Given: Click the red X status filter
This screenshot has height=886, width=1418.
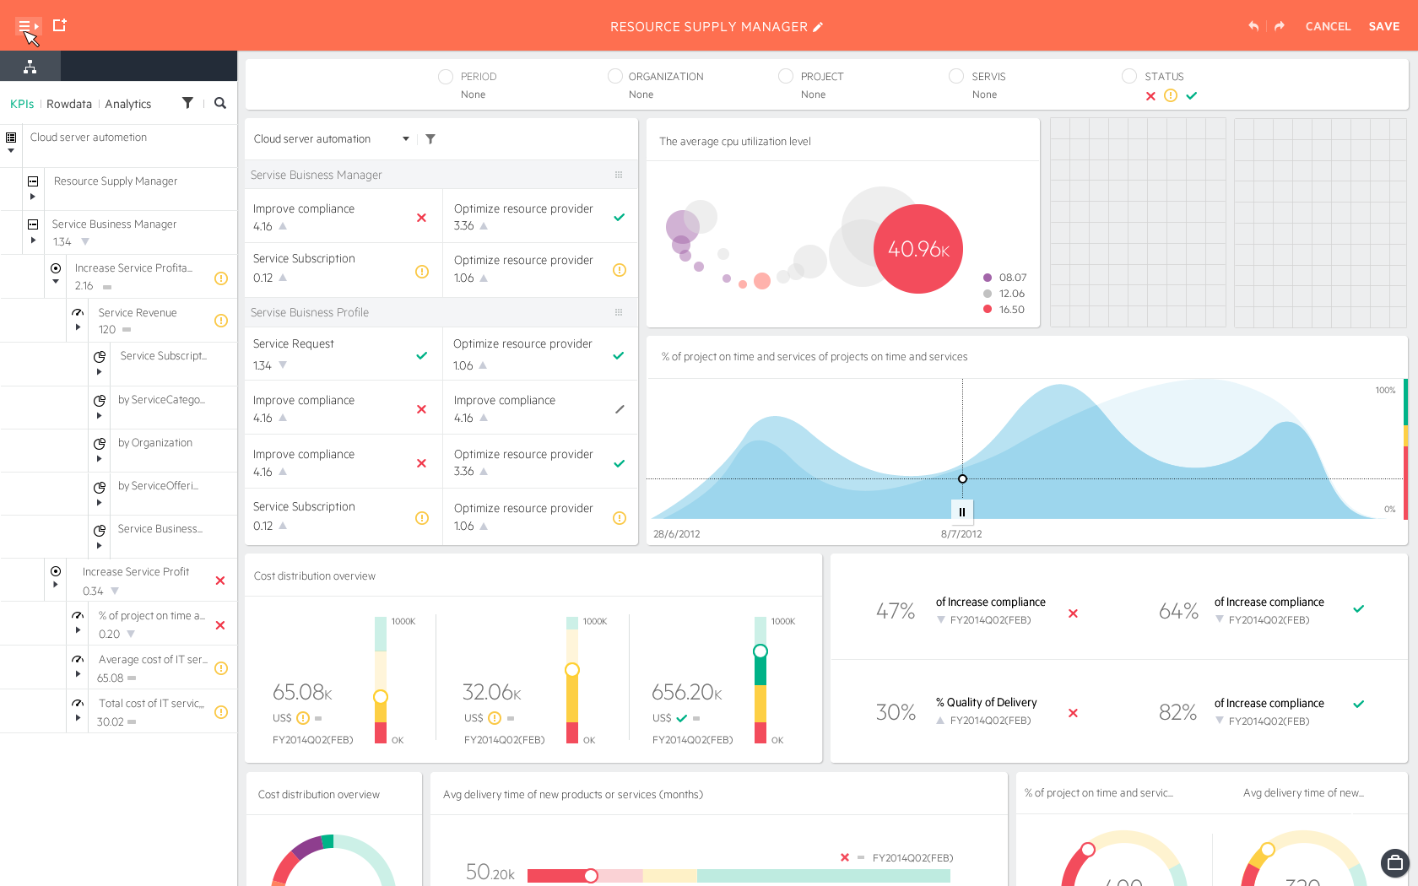Looking at the screenshot, I should click(x=1150, y=96).
